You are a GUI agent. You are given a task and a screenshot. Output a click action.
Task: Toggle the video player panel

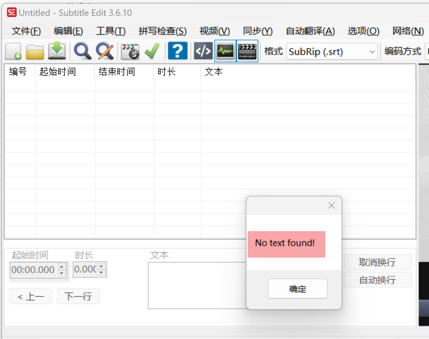tap(247, 51)
